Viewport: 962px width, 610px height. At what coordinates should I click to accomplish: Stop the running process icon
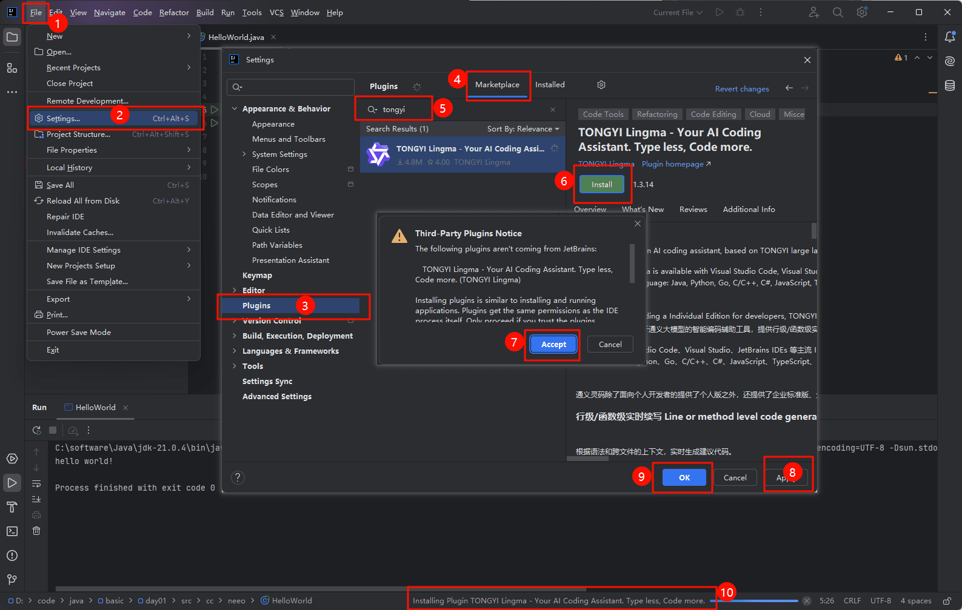click(x=53, y=430)
